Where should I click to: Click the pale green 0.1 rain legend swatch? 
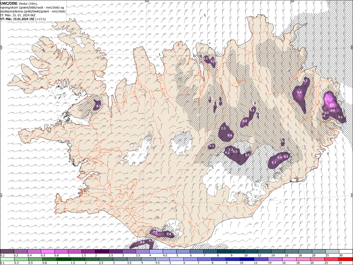tap(7, 259)
